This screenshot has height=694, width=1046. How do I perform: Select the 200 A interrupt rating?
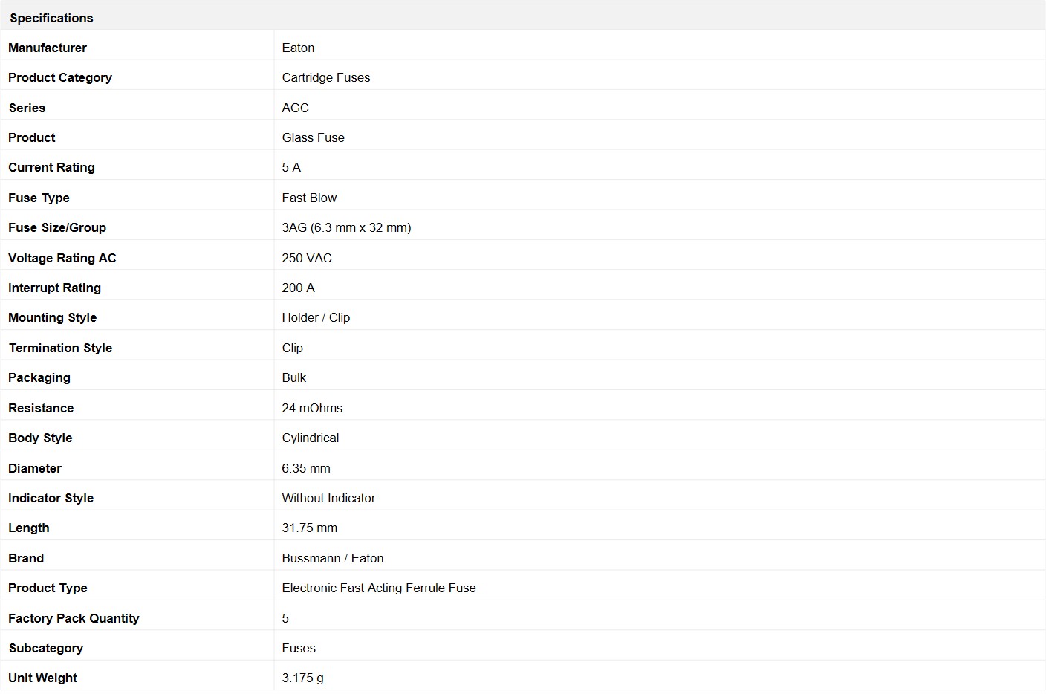tap(298, 288)
